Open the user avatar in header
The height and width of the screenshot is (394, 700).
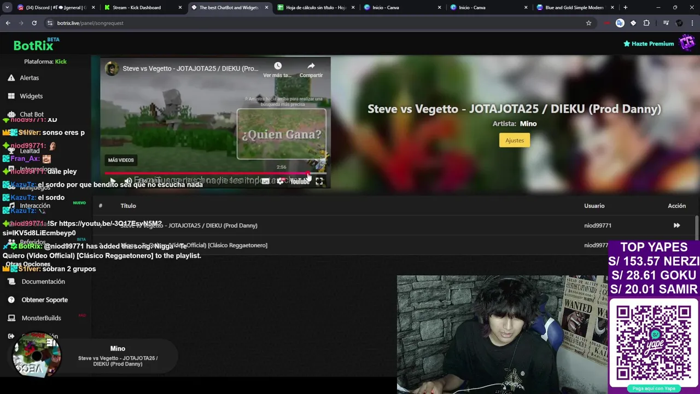[687, 43]
